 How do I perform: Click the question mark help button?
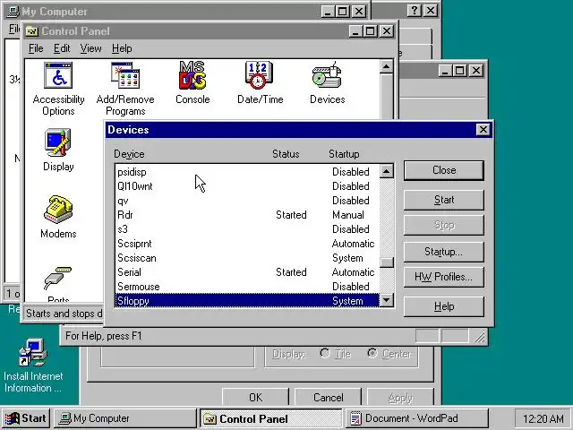415,11
